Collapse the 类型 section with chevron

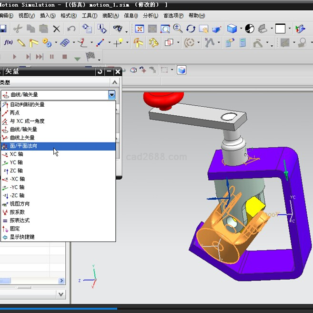114,82
